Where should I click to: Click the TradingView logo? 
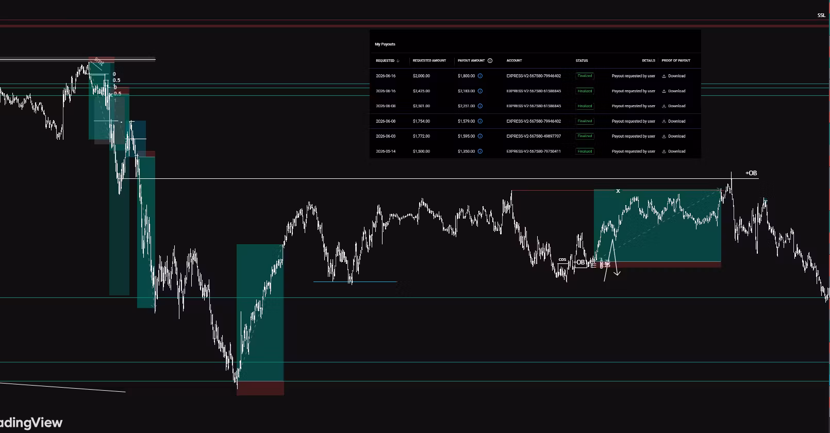31,423
